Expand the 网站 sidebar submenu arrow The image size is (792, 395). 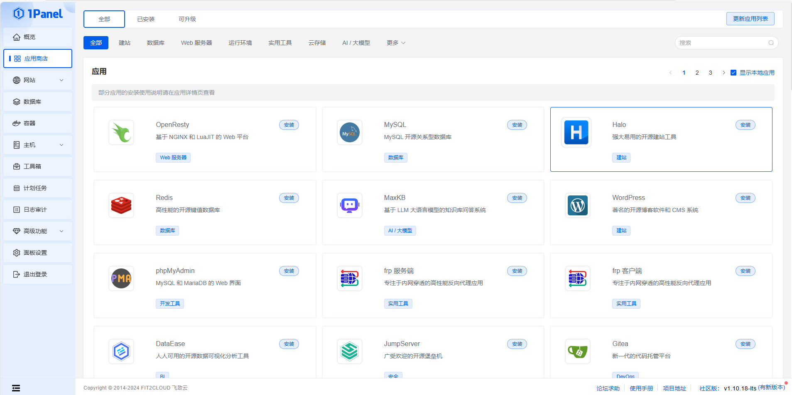(61, 80)
